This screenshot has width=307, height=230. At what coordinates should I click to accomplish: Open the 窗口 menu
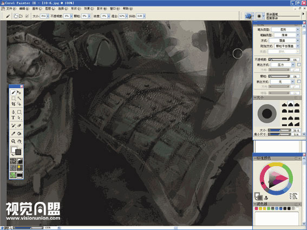click(x=115, y=9)
